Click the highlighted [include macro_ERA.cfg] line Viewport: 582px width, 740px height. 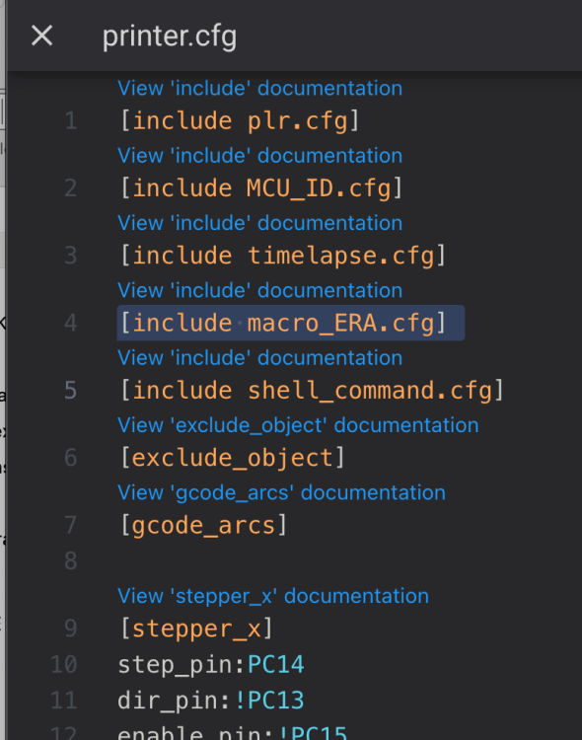291,324
